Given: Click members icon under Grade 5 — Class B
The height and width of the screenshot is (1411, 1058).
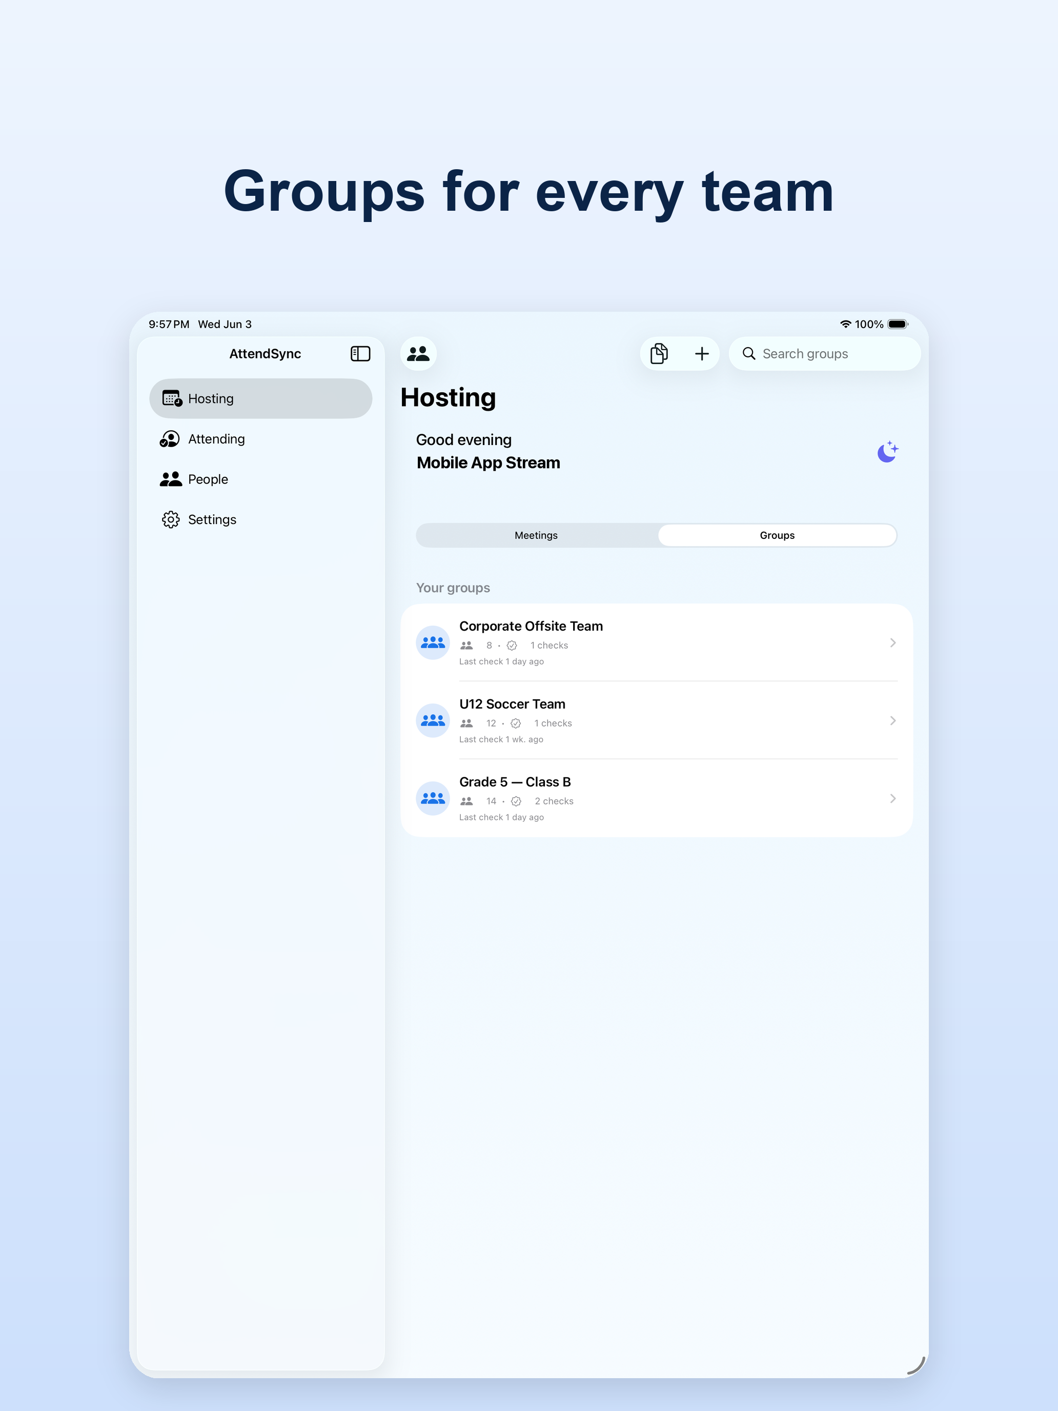Looking at the screenshot, I should tap(467, 801).
